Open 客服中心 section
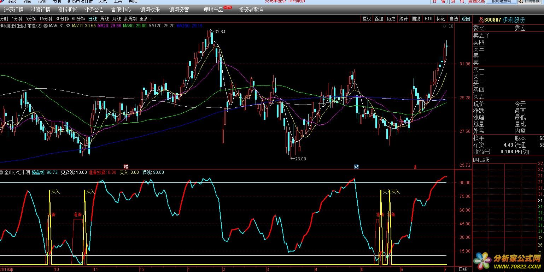Viewport: 544px width, 272px height. 121,10
